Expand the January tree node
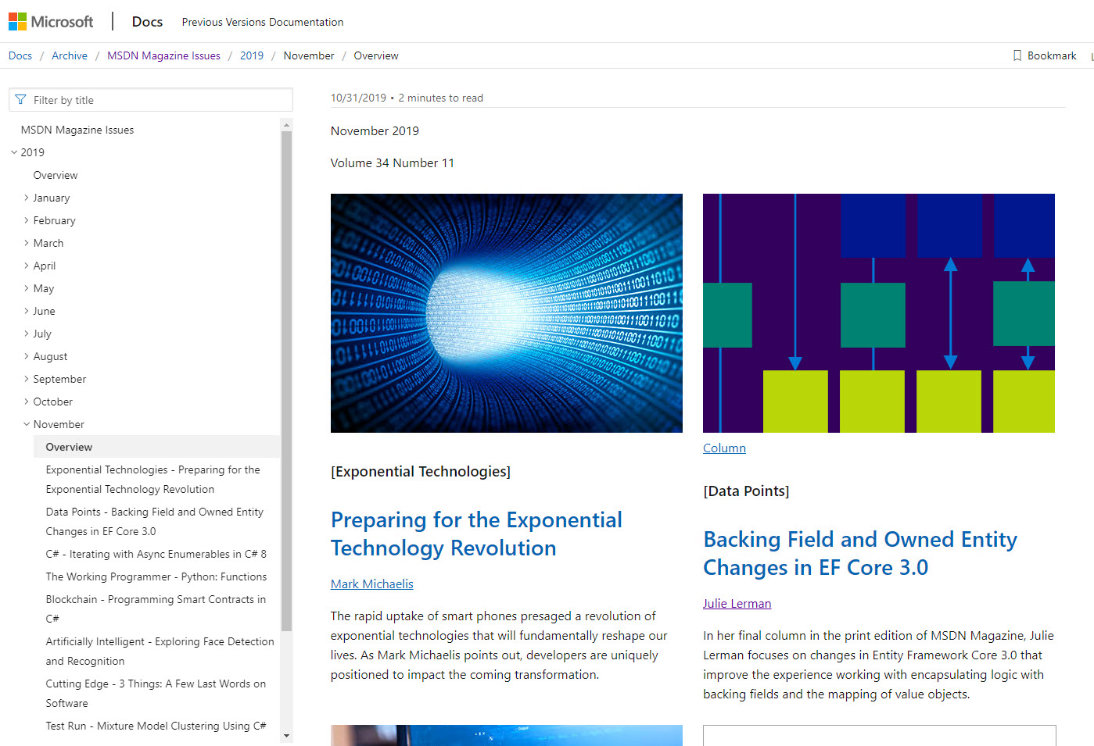The height and width of the screenshot is (746, 1094). (27, 198)
